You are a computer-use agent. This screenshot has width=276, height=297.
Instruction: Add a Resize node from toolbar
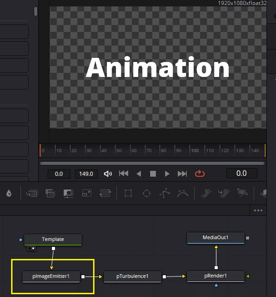point(87,193)
